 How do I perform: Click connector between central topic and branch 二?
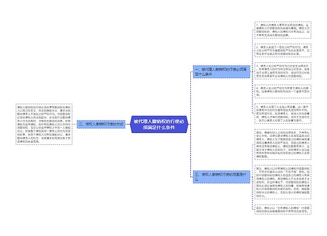point(128,125)
